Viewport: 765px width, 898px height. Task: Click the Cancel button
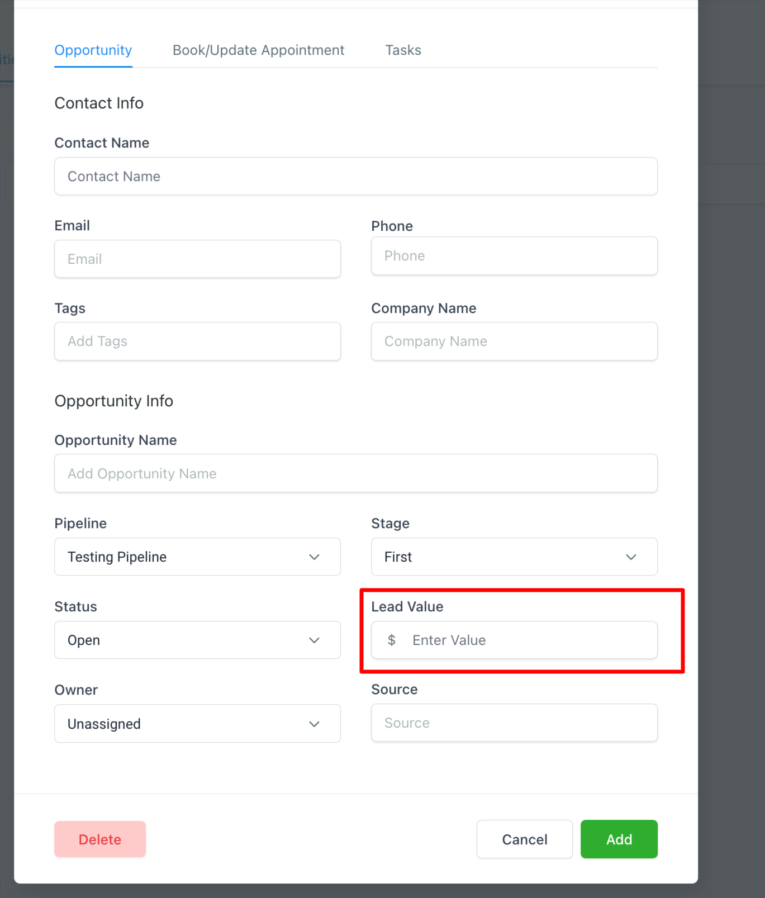524,839
